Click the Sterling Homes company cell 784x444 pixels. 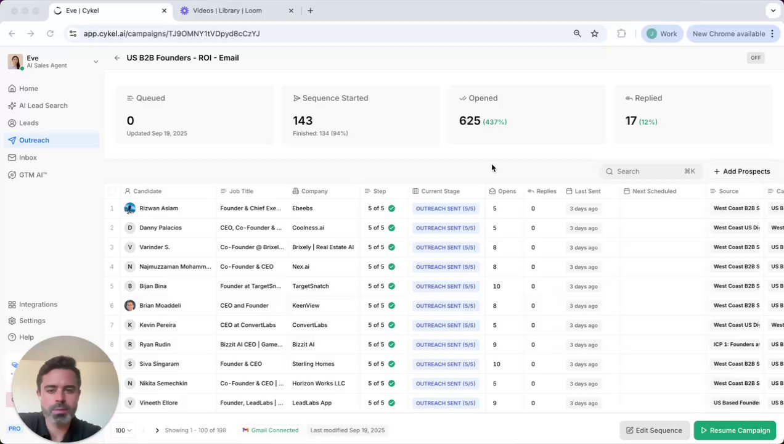(313, 364)
